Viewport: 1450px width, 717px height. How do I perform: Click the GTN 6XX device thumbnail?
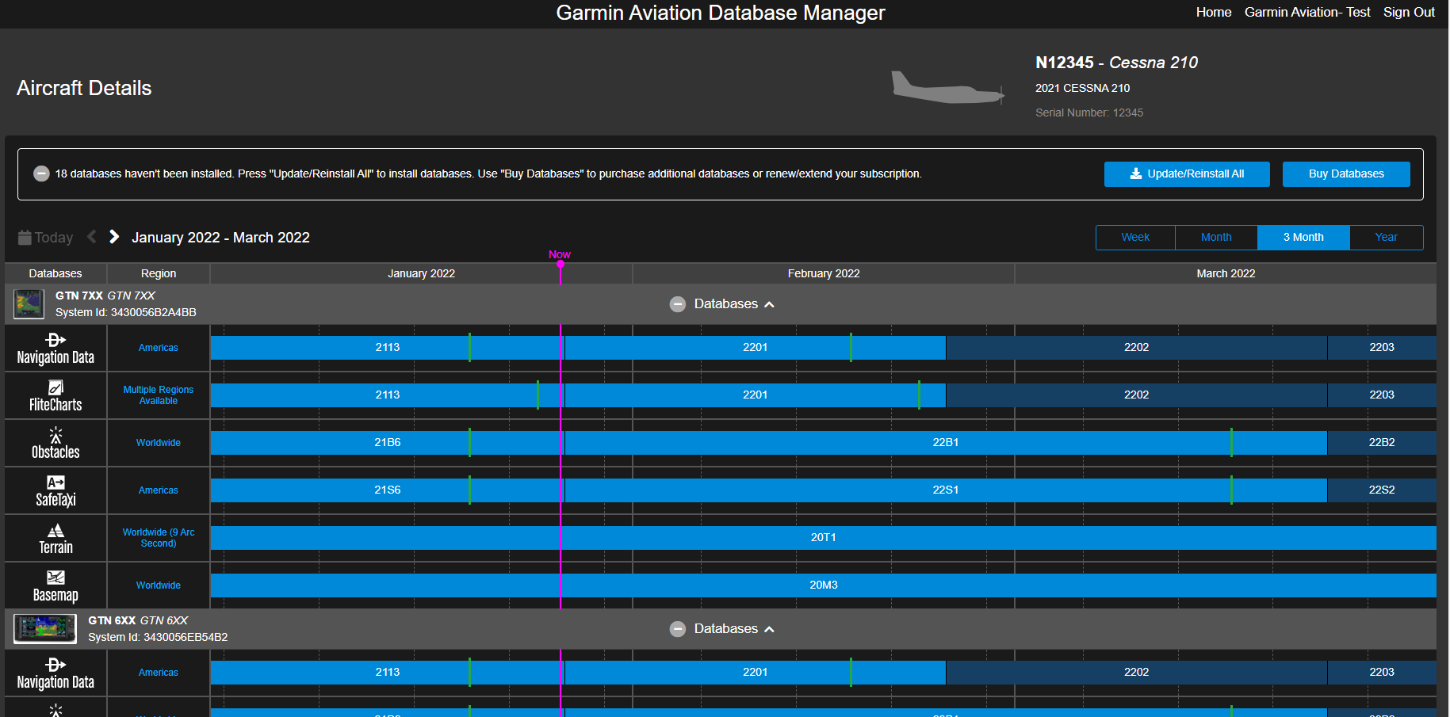[x=45, y=629]
